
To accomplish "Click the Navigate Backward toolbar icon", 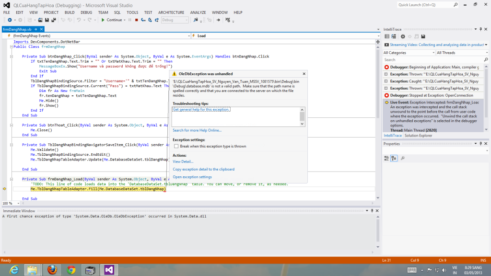I will (10, 20).
